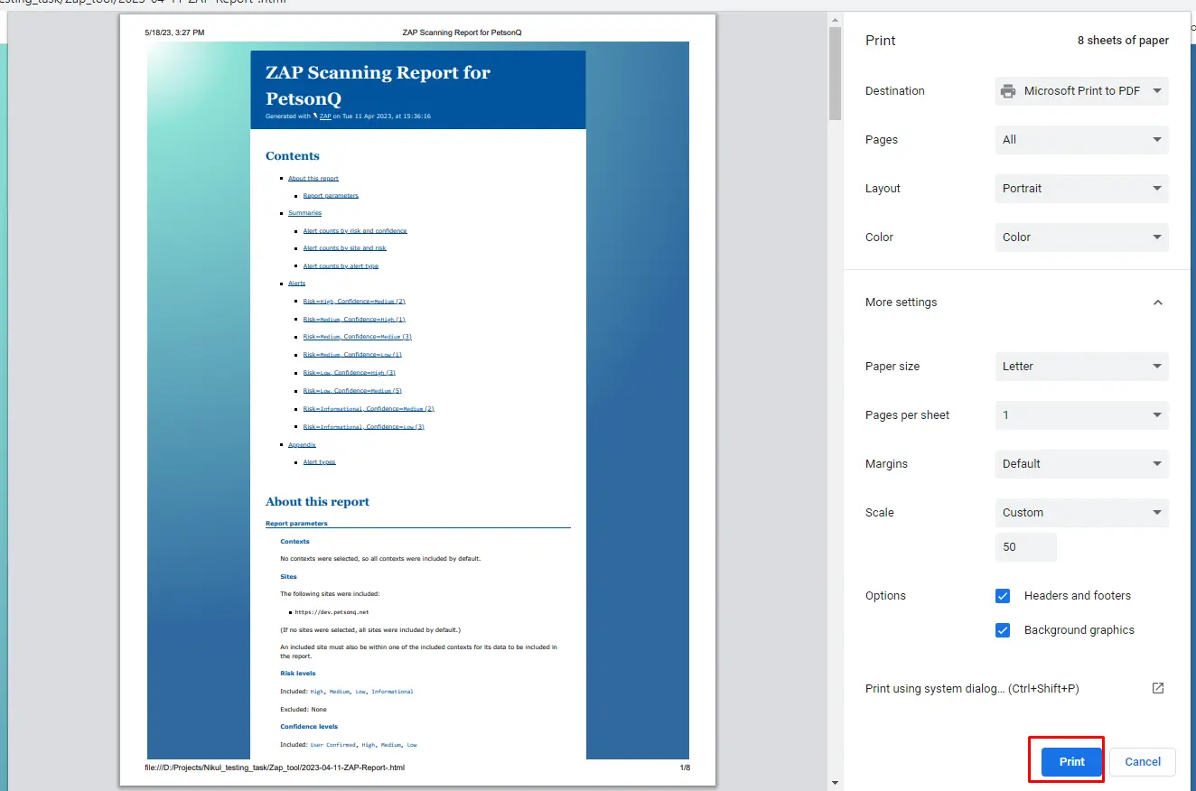The height and width of the screenshot is (791, 1196).
Task: Open Paper size dropdown showing Letter
Action: 1081,367
